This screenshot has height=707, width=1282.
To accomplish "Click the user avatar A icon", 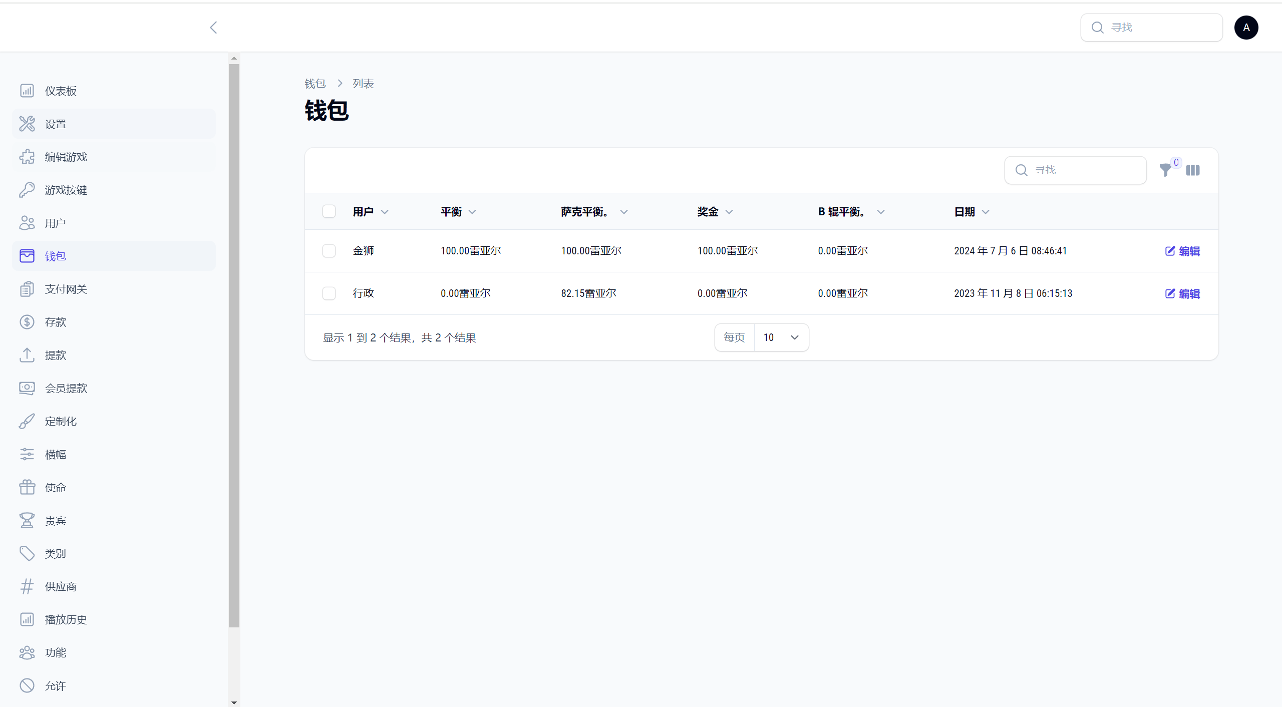I will 1246,28.
